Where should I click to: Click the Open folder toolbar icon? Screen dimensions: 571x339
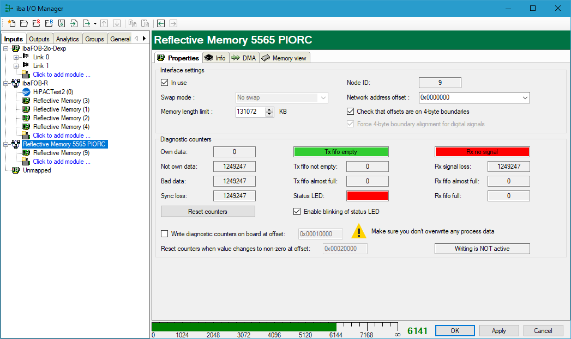(23, 23)
